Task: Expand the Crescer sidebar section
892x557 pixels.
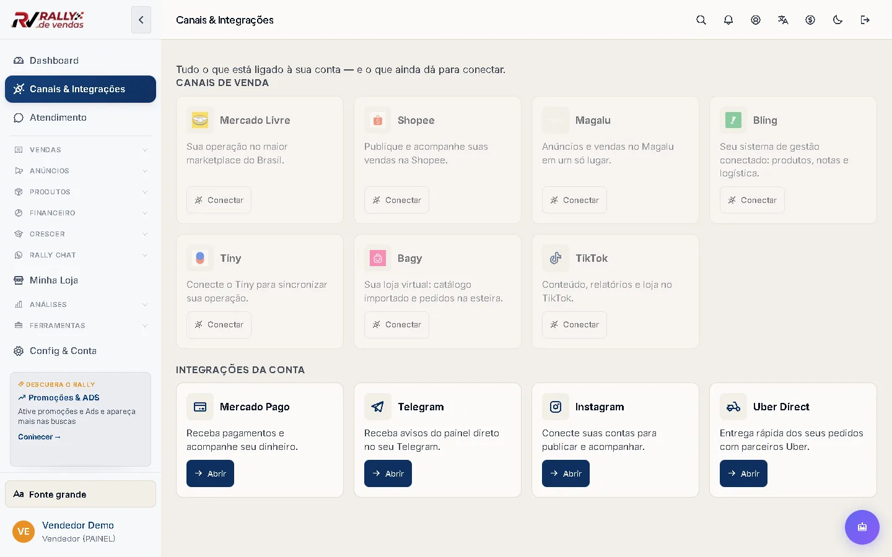Action: click(81, 234)
